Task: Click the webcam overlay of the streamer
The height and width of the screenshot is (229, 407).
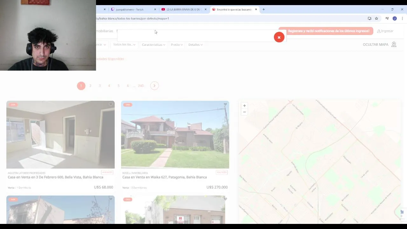Action: click(x=48, y=35)
